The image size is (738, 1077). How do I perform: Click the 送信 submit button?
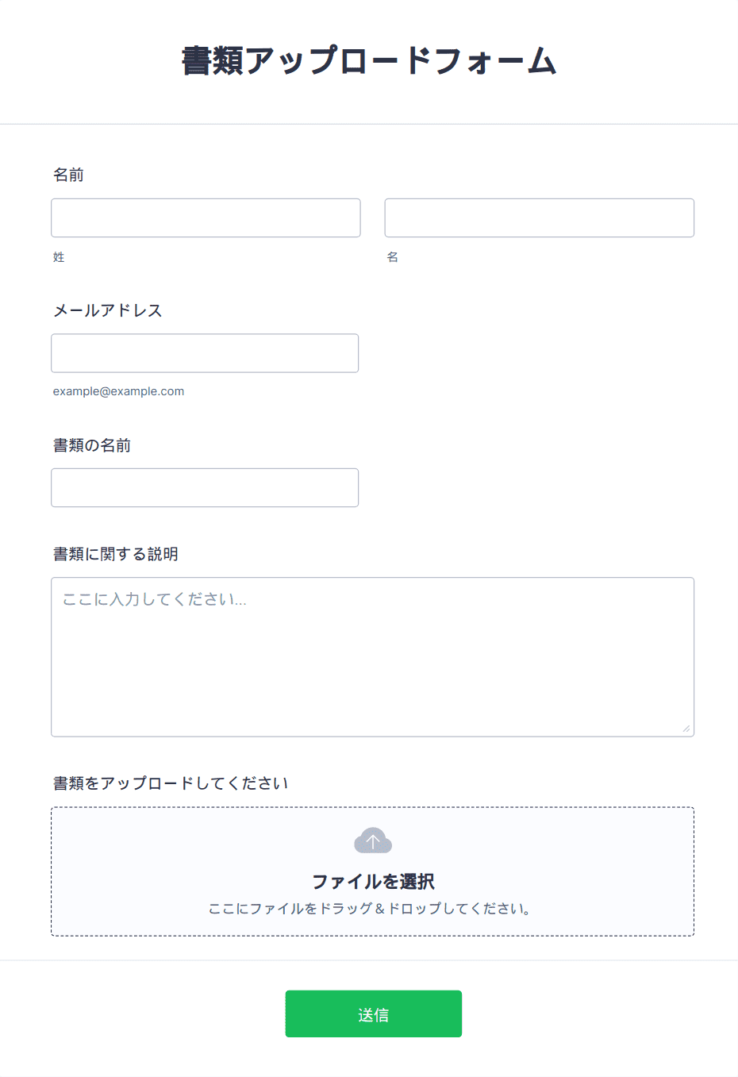[374, 1014]
